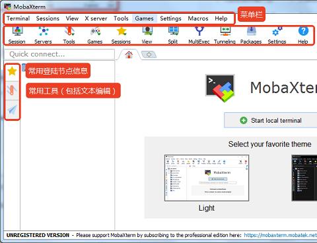Open the Session toolbar icon
317x243 pixels.
[x=17, y=35]
